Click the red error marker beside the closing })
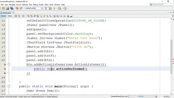Viewport: 174px width, 98px height. (5, 73)
